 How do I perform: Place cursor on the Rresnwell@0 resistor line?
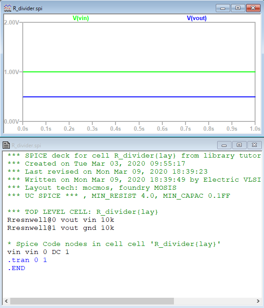pyautogui.click(x=61, y=220)
